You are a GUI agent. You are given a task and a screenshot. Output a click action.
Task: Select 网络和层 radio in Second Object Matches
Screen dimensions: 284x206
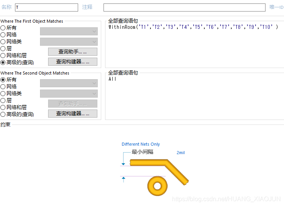click(x=3, y=108)
